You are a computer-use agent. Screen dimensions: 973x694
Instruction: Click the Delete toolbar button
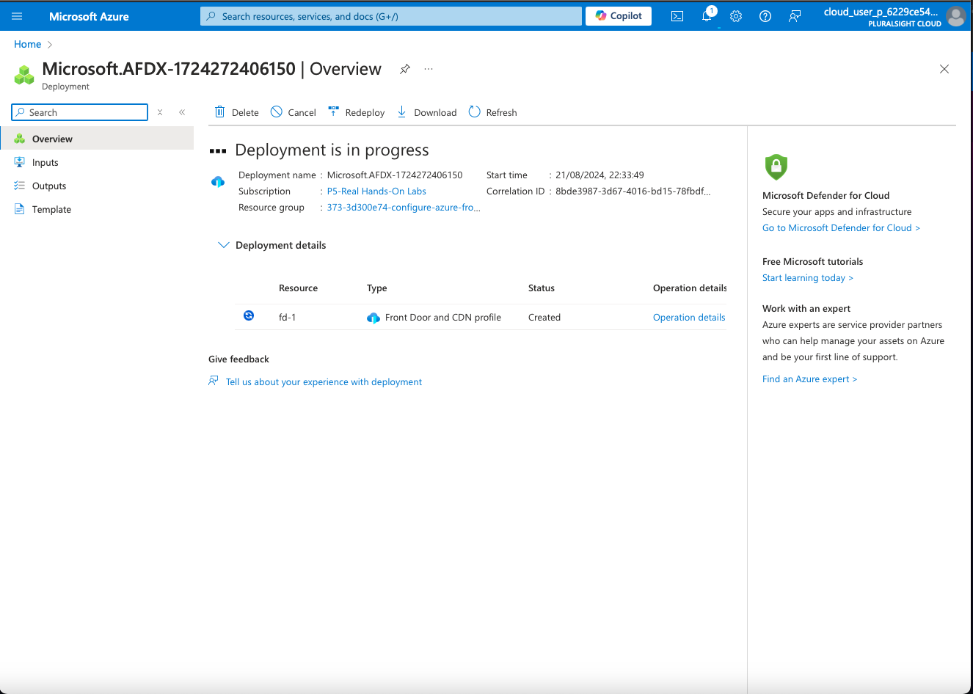point(236,112)
